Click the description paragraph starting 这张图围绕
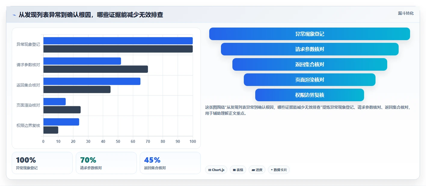This screenshot has width=426, height=186. [308, 110]
